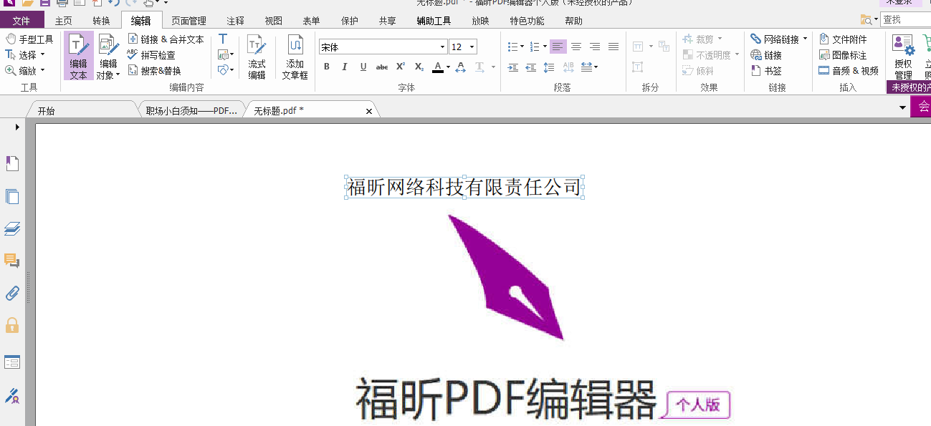931x426 pixels.
Task: Align text left
Action: [558, 47]
